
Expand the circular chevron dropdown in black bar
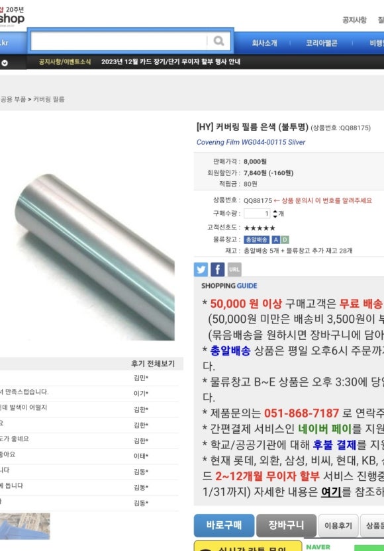[5, 64]
